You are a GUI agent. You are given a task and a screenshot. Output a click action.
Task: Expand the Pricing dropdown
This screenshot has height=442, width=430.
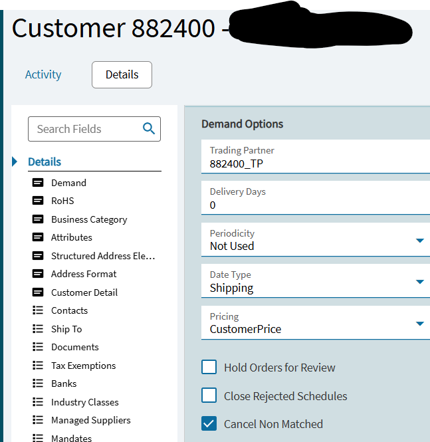[419, 324]
